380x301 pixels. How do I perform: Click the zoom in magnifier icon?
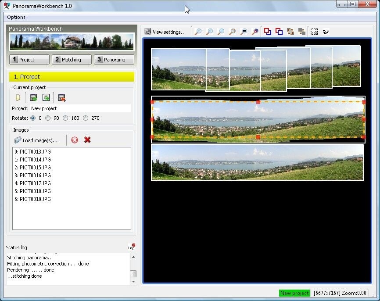[x=198, y=32]
